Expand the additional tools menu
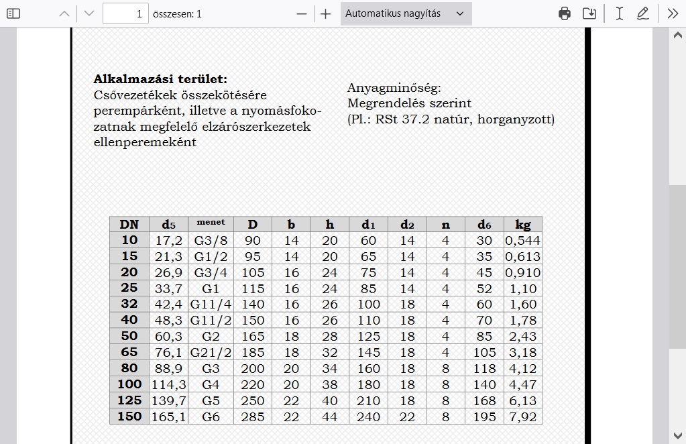The image size is (686, 444). click(x=673, y=13)
